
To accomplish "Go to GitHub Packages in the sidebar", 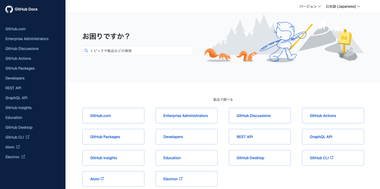I will [20, 68].
